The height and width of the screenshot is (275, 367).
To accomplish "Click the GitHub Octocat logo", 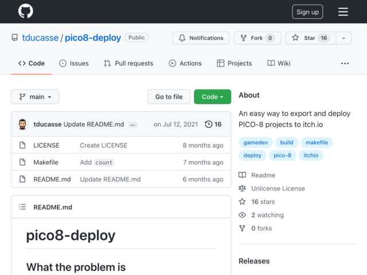I will tap(25, 11).
